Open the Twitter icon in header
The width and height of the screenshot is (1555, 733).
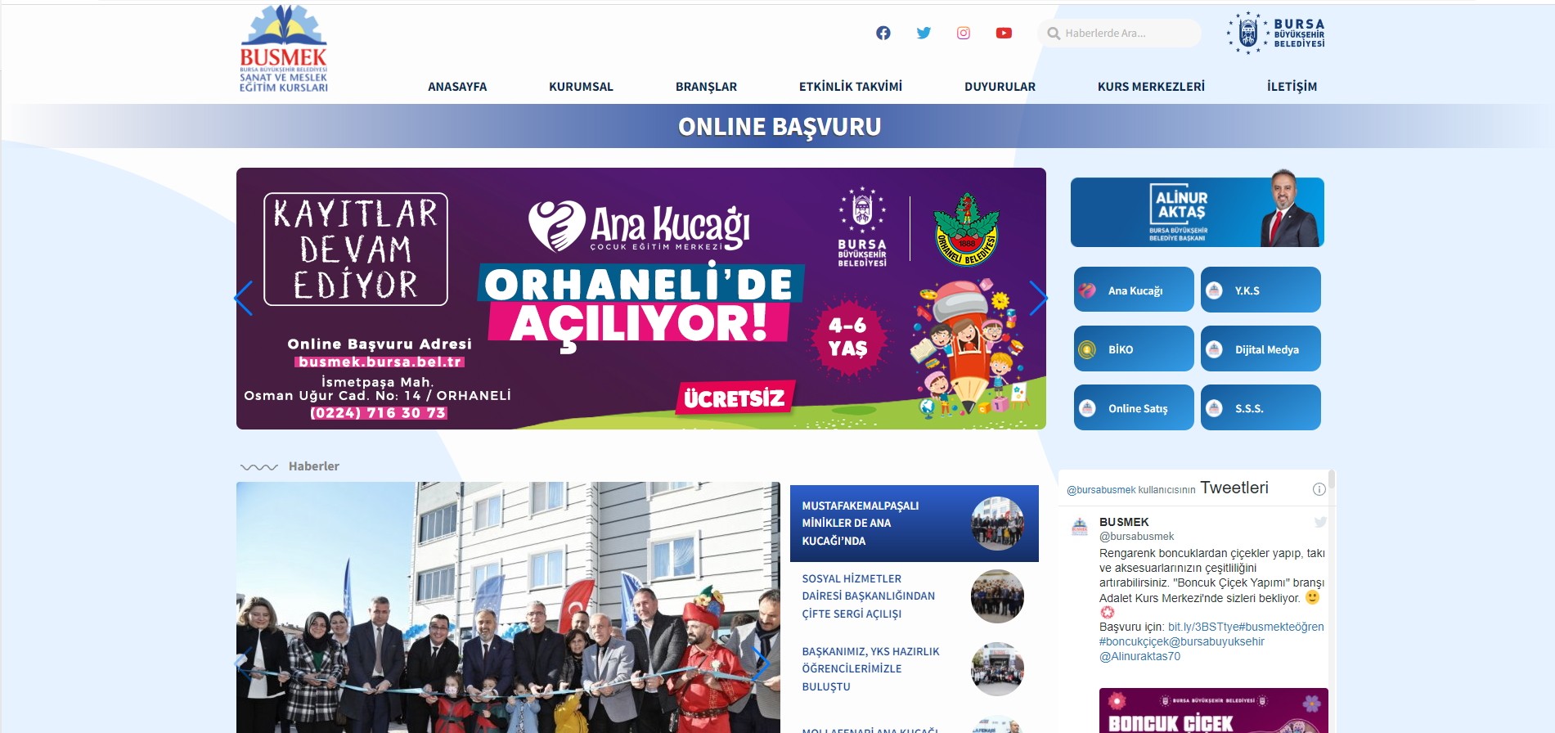pos(924,33)
